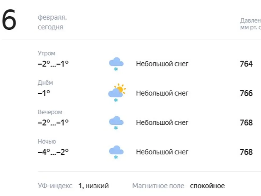Viewport: 261px width, 196px height.
Task: Click the УФ-индекс value 1, низкий
Action: 94,186
